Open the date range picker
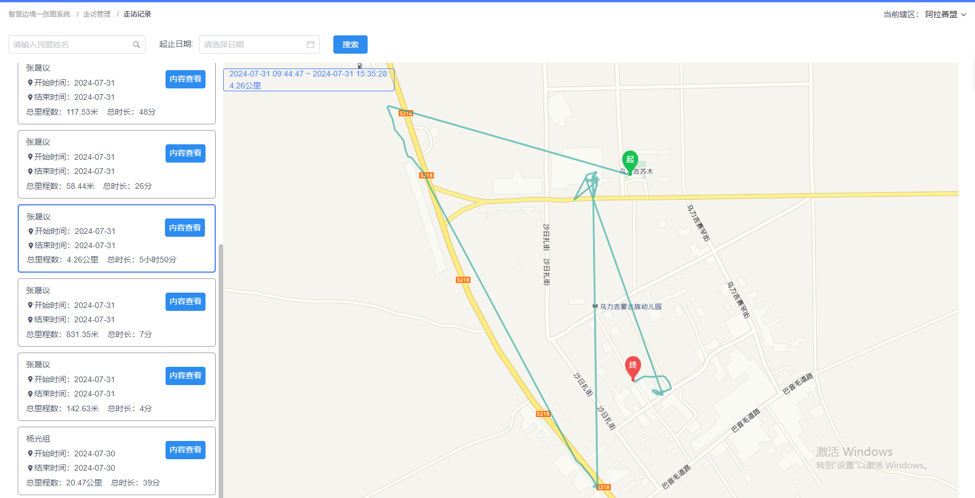975x498 pixels. tap(259, 44)
